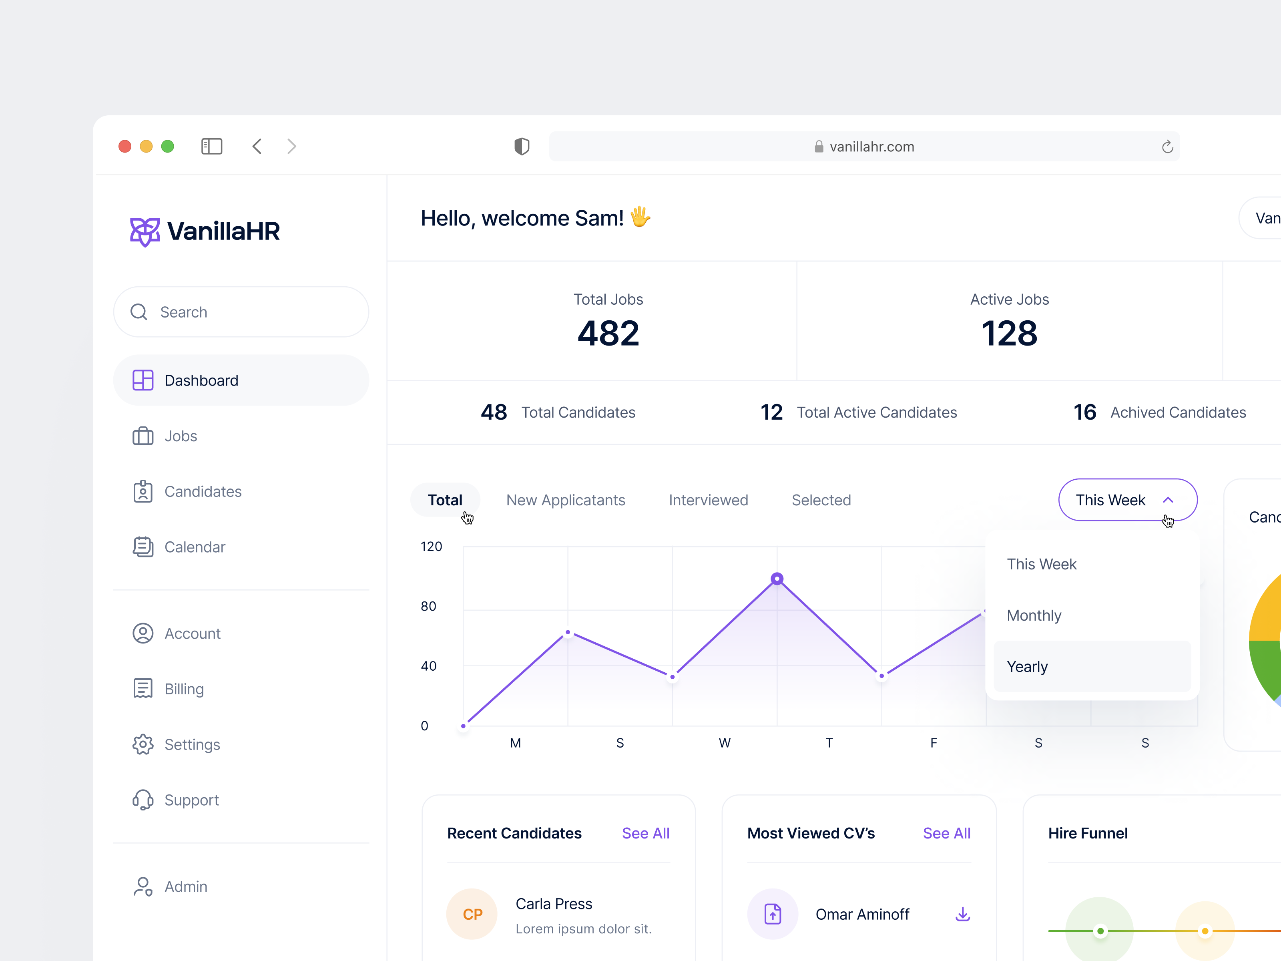
Task: Click the Billing receipt icon
Action: click(143, 689)
